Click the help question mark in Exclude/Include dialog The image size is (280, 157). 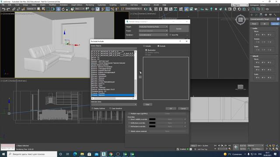180,41
